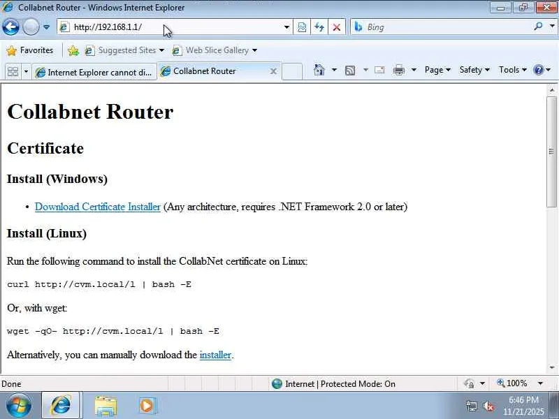Screen dimensions: 559x419
Task: Click the muted volume tray icon
Action: 488,406
